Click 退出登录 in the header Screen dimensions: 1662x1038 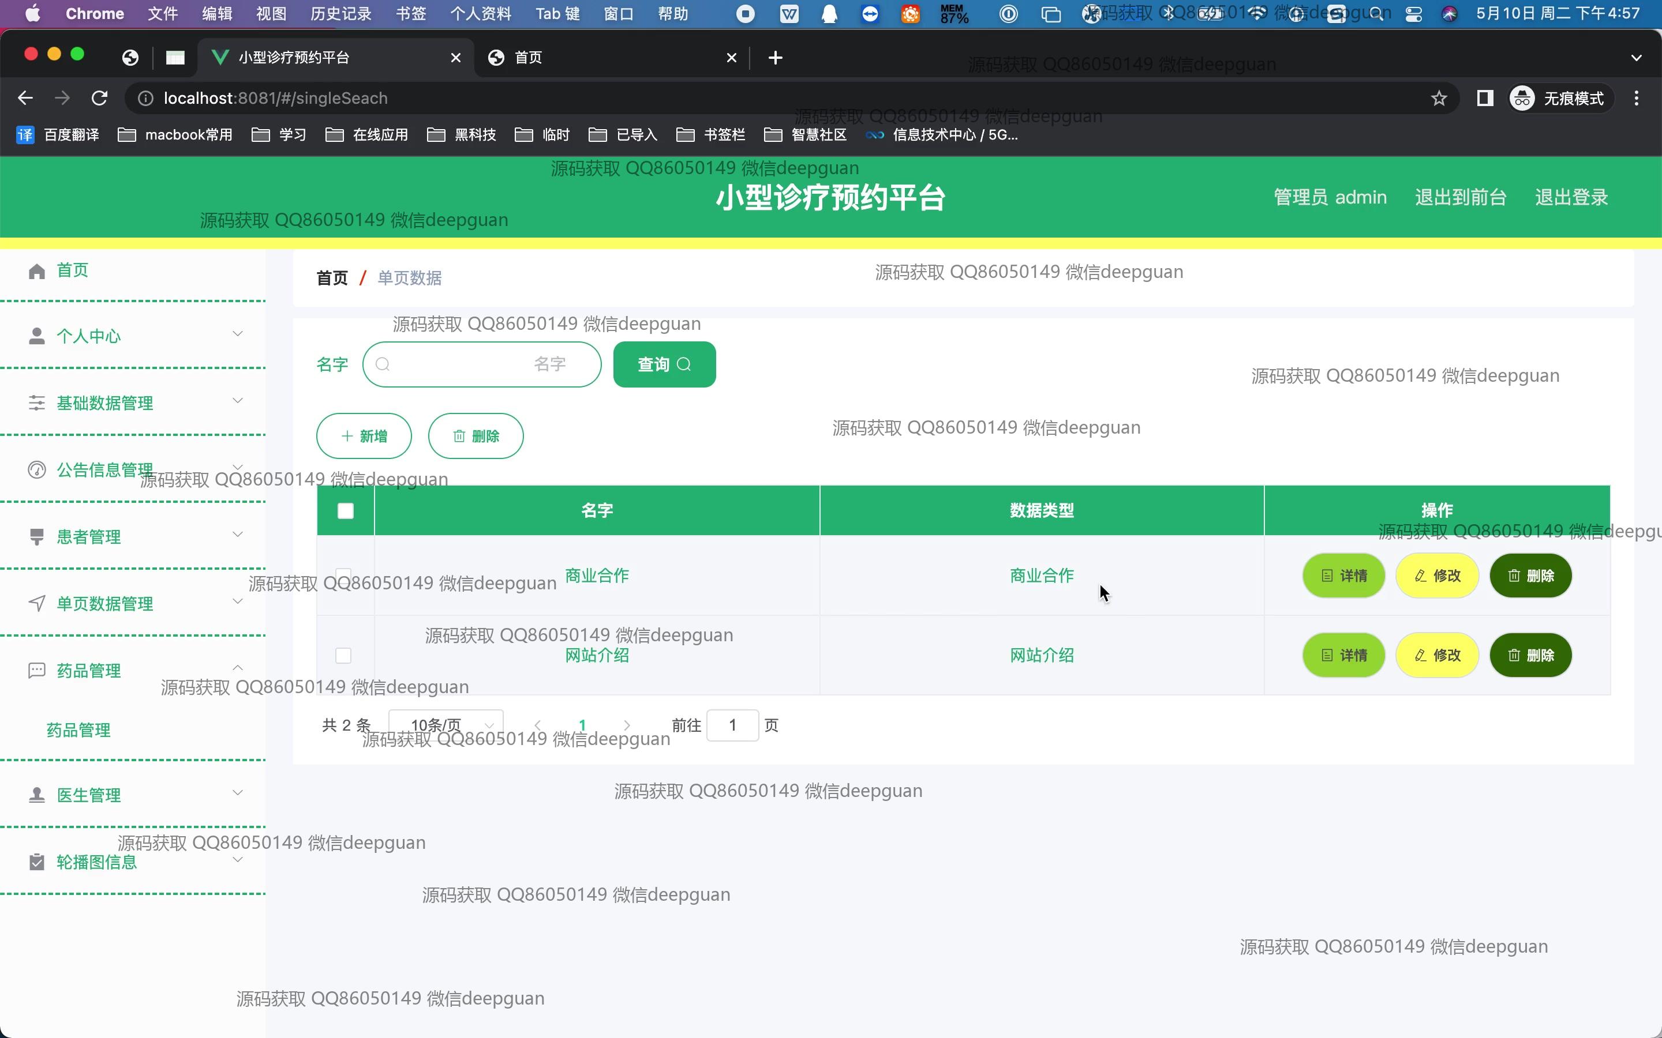1571,198
